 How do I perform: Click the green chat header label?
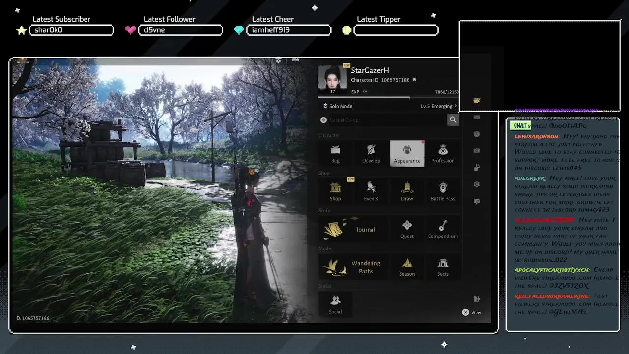[520, 126]
